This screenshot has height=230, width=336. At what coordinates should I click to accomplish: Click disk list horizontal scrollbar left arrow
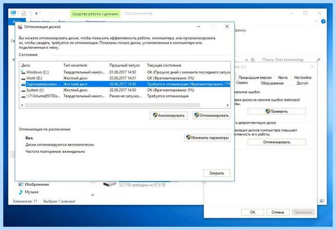pos(22,105)
